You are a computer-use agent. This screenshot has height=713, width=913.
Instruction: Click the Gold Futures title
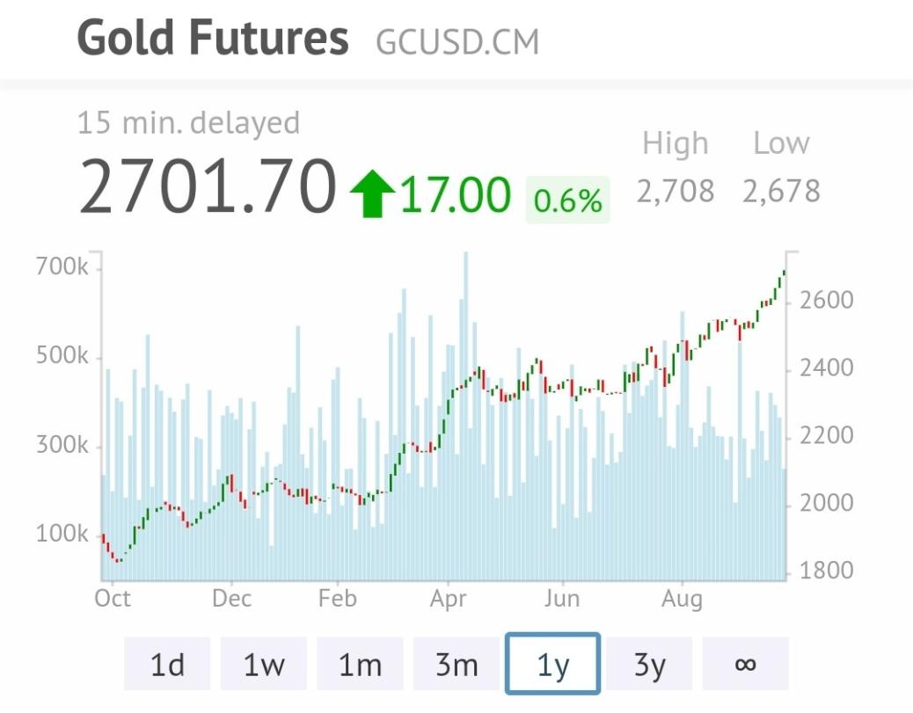213,38
